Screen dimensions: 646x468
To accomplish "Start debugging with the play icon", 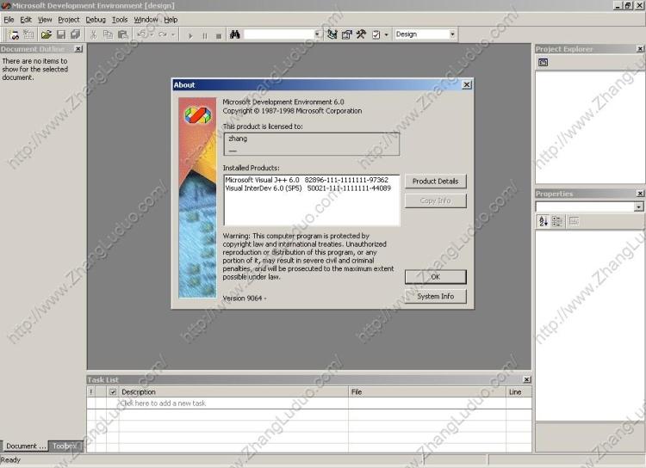I will click(x=190, y=35).
